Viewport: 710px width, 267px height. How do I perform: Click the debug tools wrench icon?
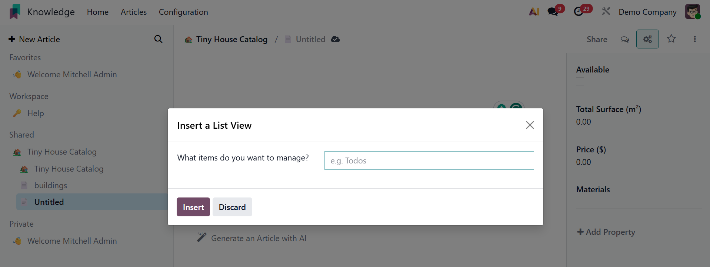(x=606, y=12)
